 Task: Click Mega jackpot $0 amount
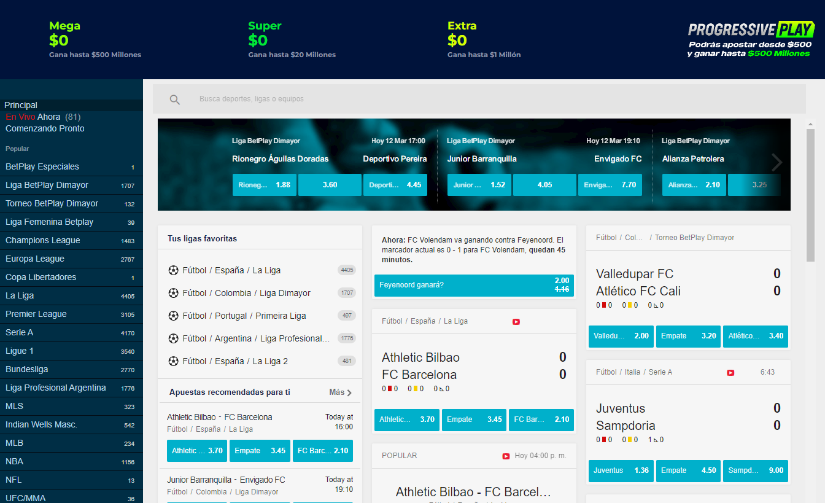click(x=59, y=41)
